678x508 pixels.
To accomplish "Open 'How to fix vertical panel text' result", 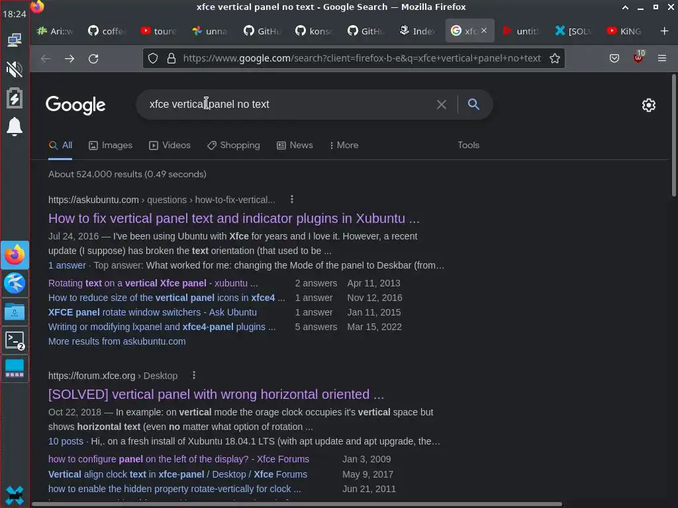I will [234, 218].
